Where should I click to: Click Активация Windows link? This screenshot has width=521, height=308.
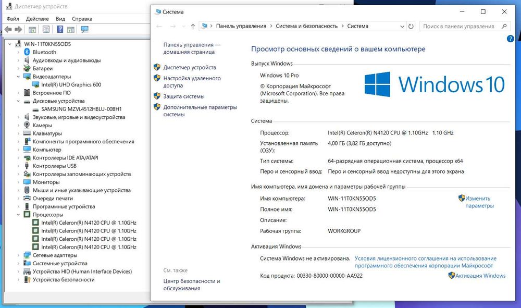pyautogui.click(x=480, y=276)
